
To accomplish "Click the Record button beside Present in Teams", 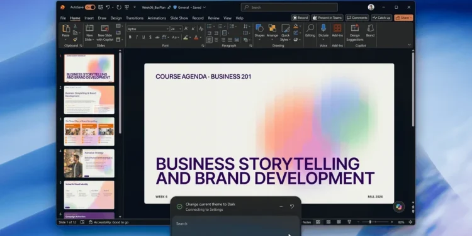I will (300, 18).
